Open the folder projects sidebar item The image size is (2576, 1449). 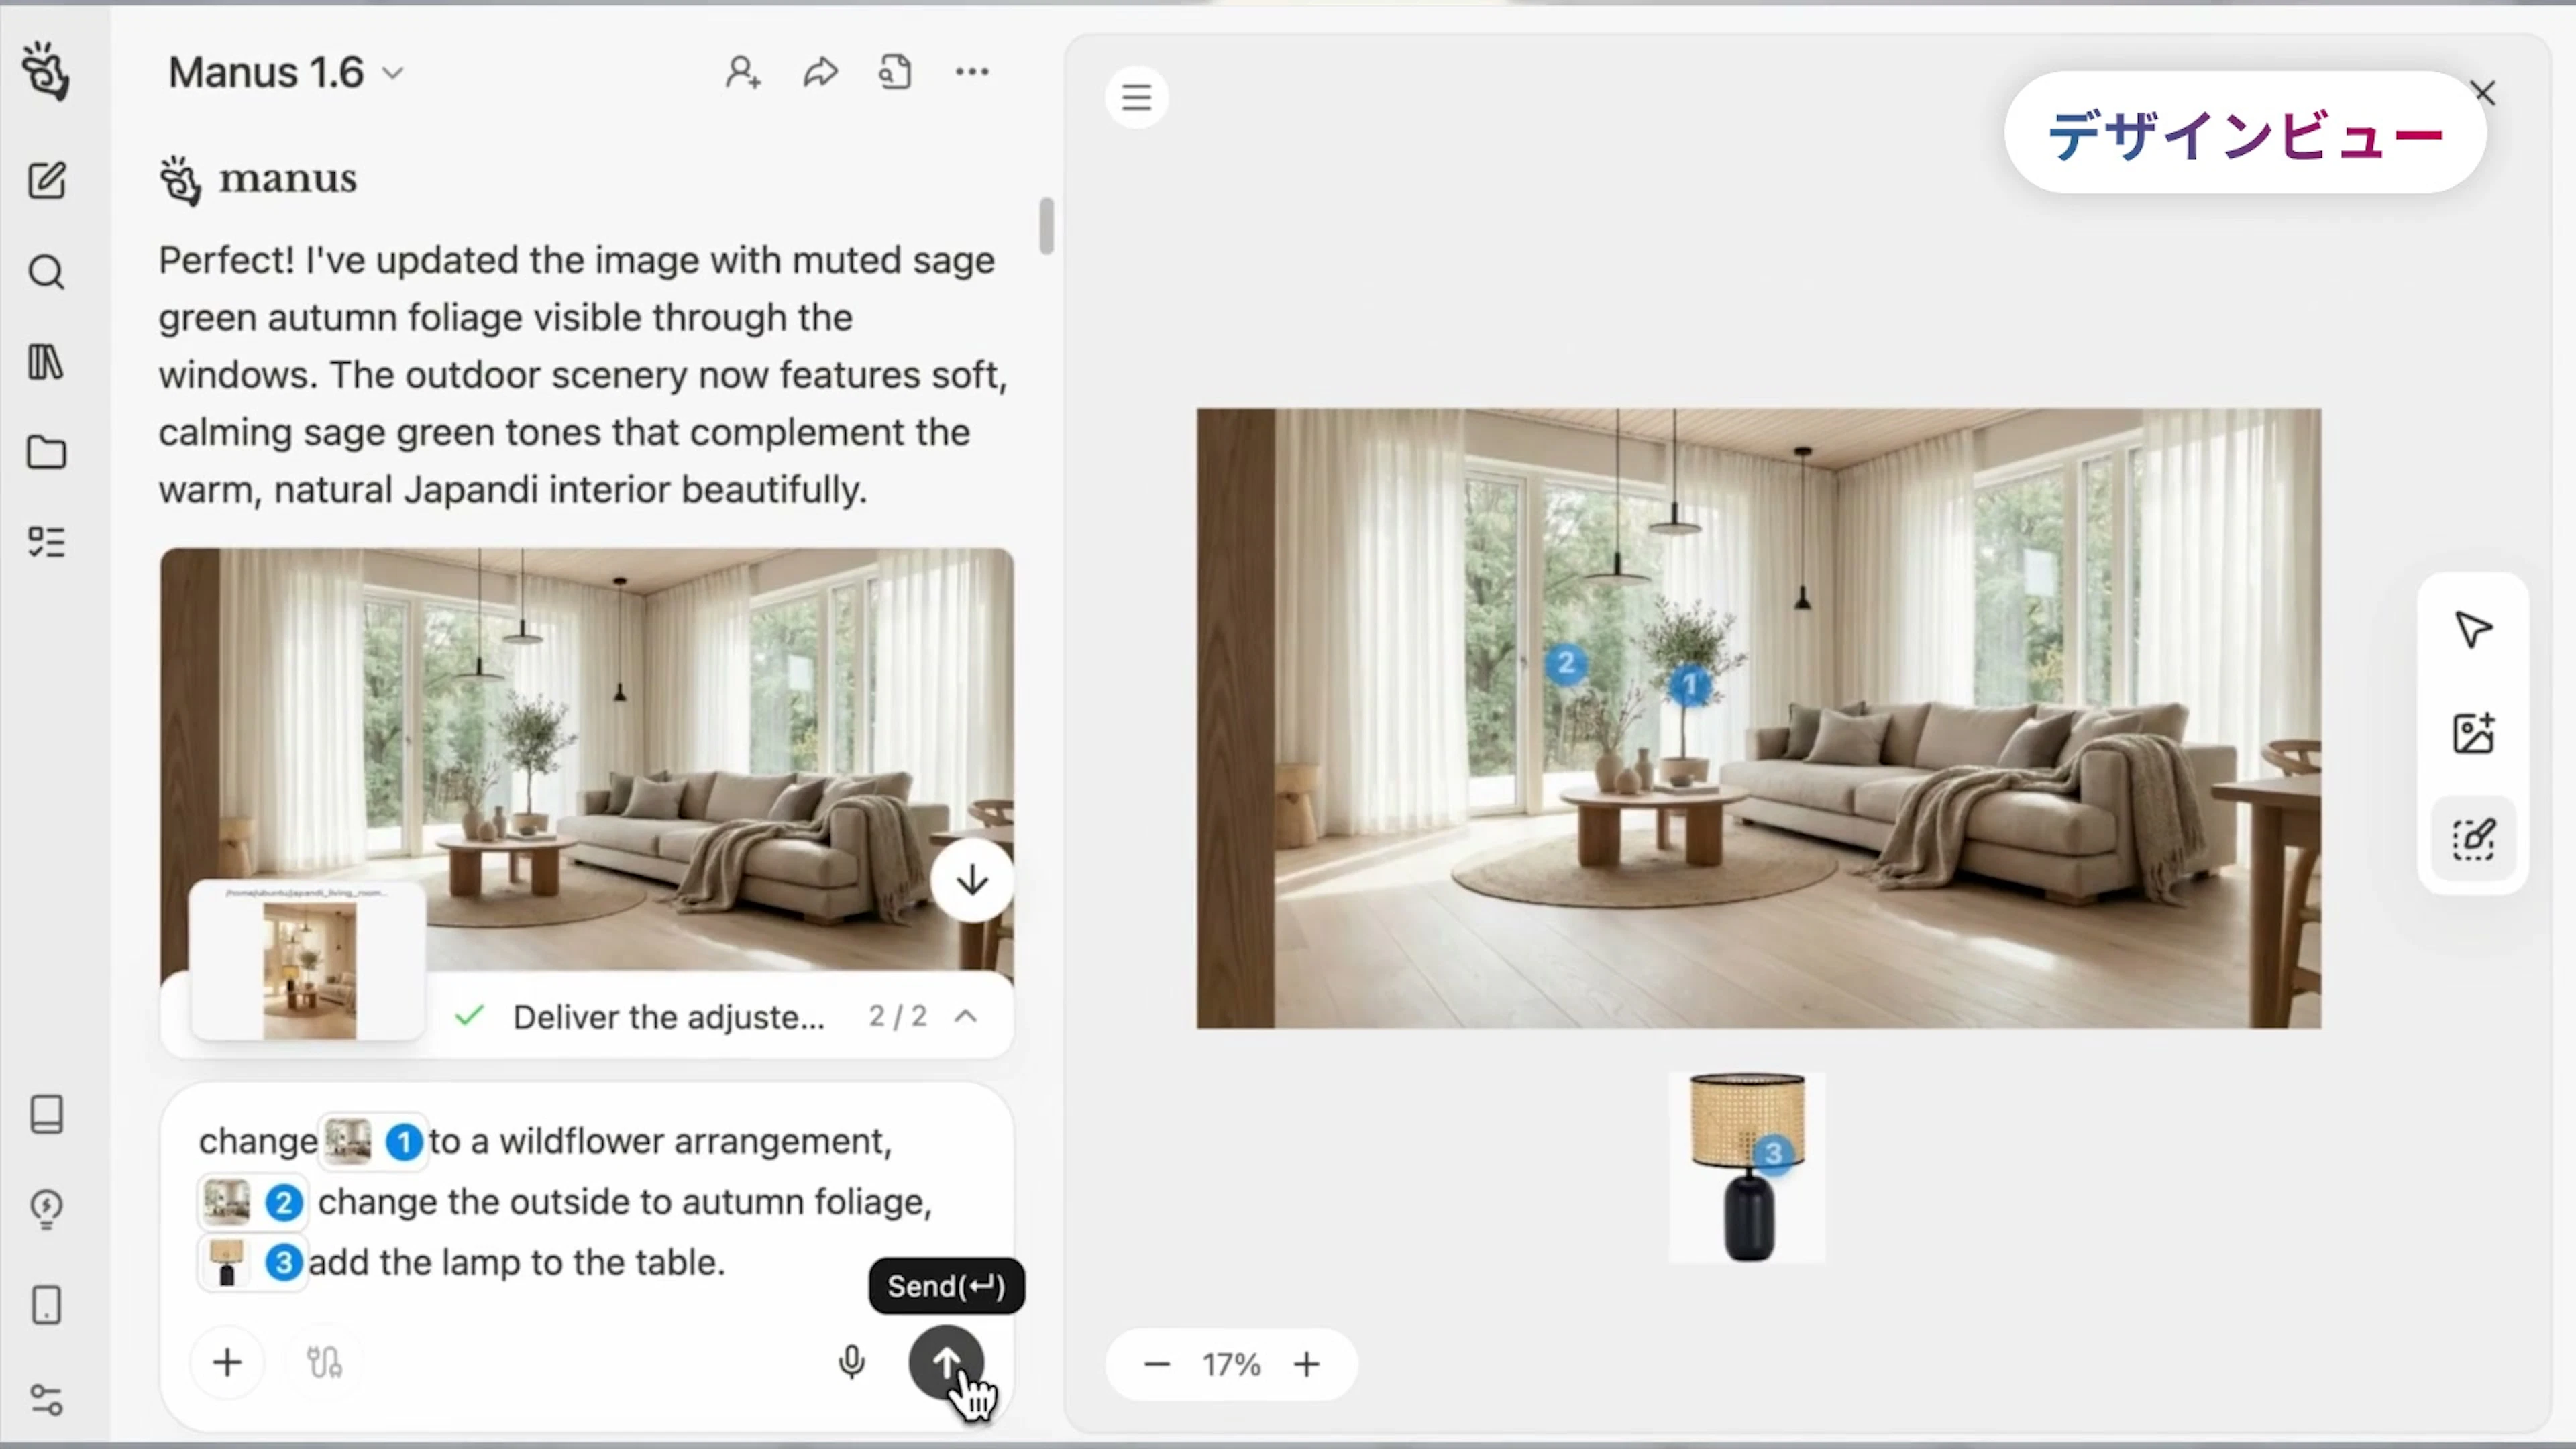(46, 452)
